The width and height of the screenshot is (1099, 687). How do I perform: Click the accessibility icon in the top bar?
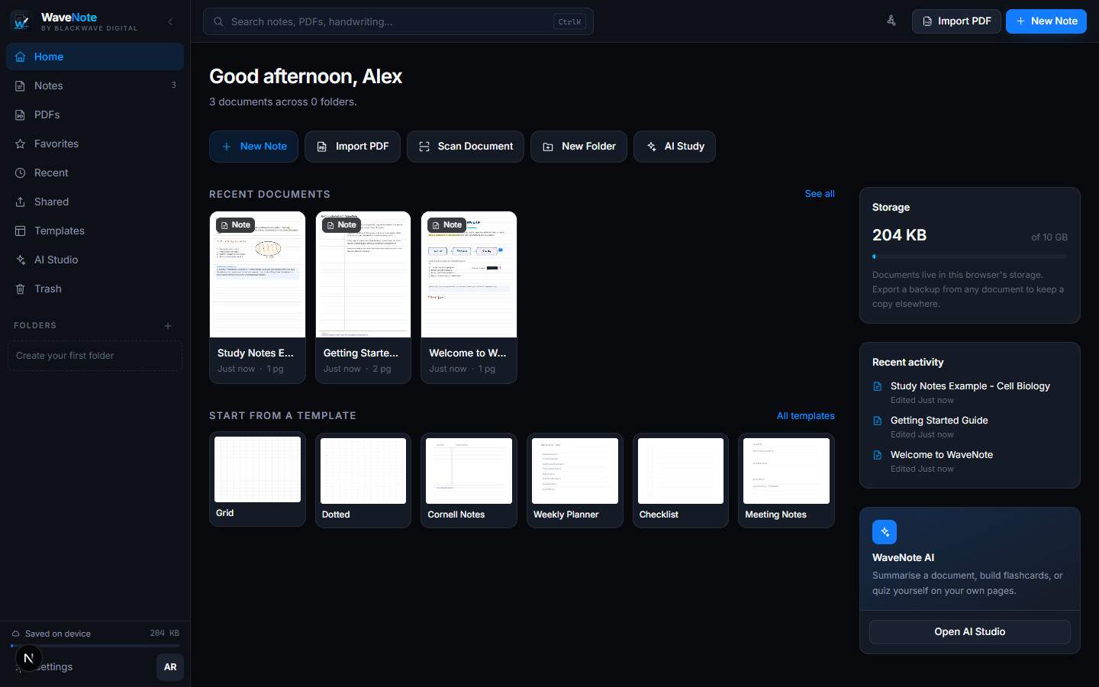click(x=891, y=21)
